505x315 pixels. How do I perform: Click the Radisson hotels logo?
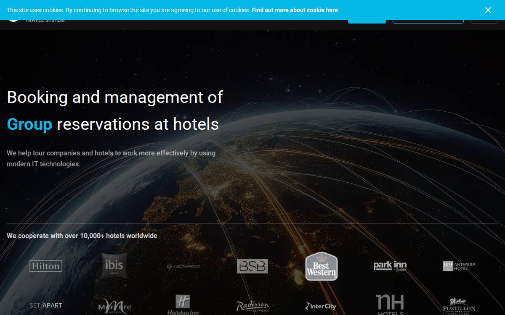(x=252, y=306)
